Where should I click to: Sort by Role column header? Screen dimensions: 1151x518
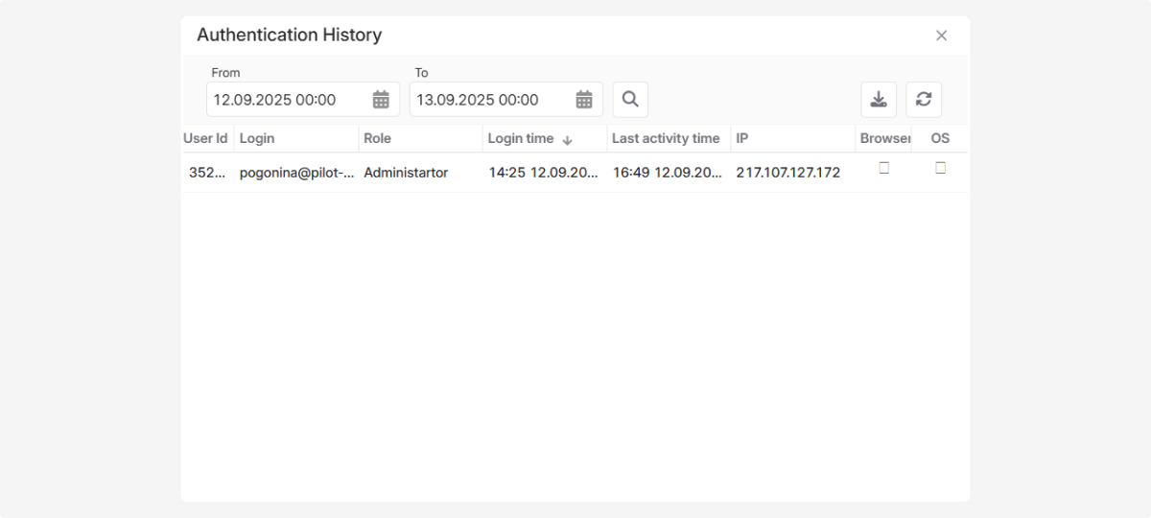click(x=377, y=138)
